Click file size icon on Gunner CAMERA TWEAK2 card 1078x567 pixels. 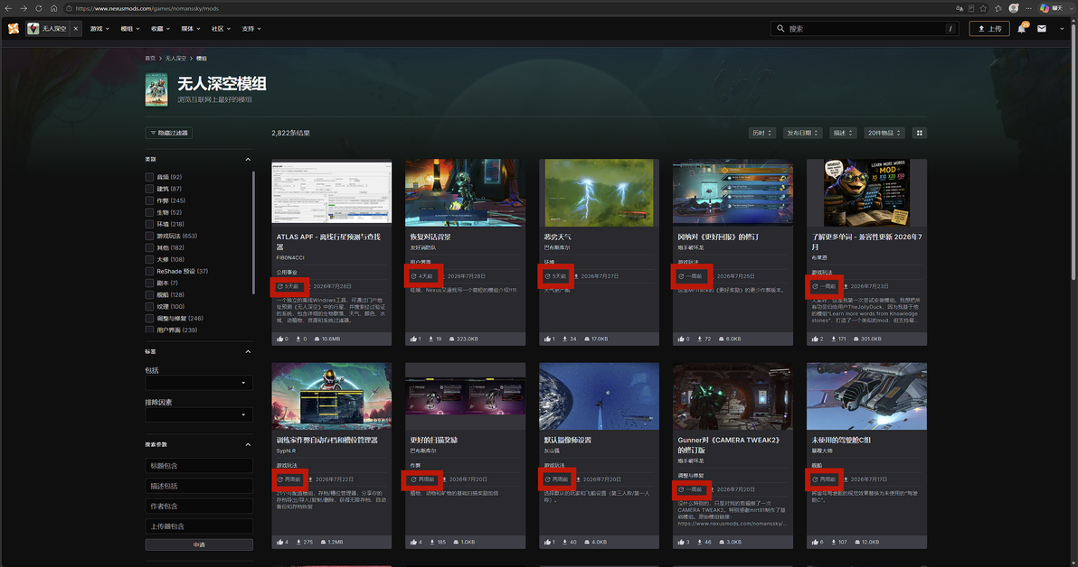[x=721, y=542]
